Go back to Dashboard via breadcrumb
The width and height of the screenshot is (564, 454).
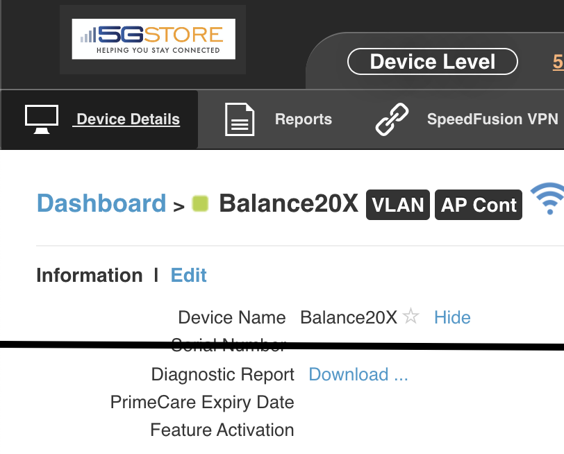[101, 203]
